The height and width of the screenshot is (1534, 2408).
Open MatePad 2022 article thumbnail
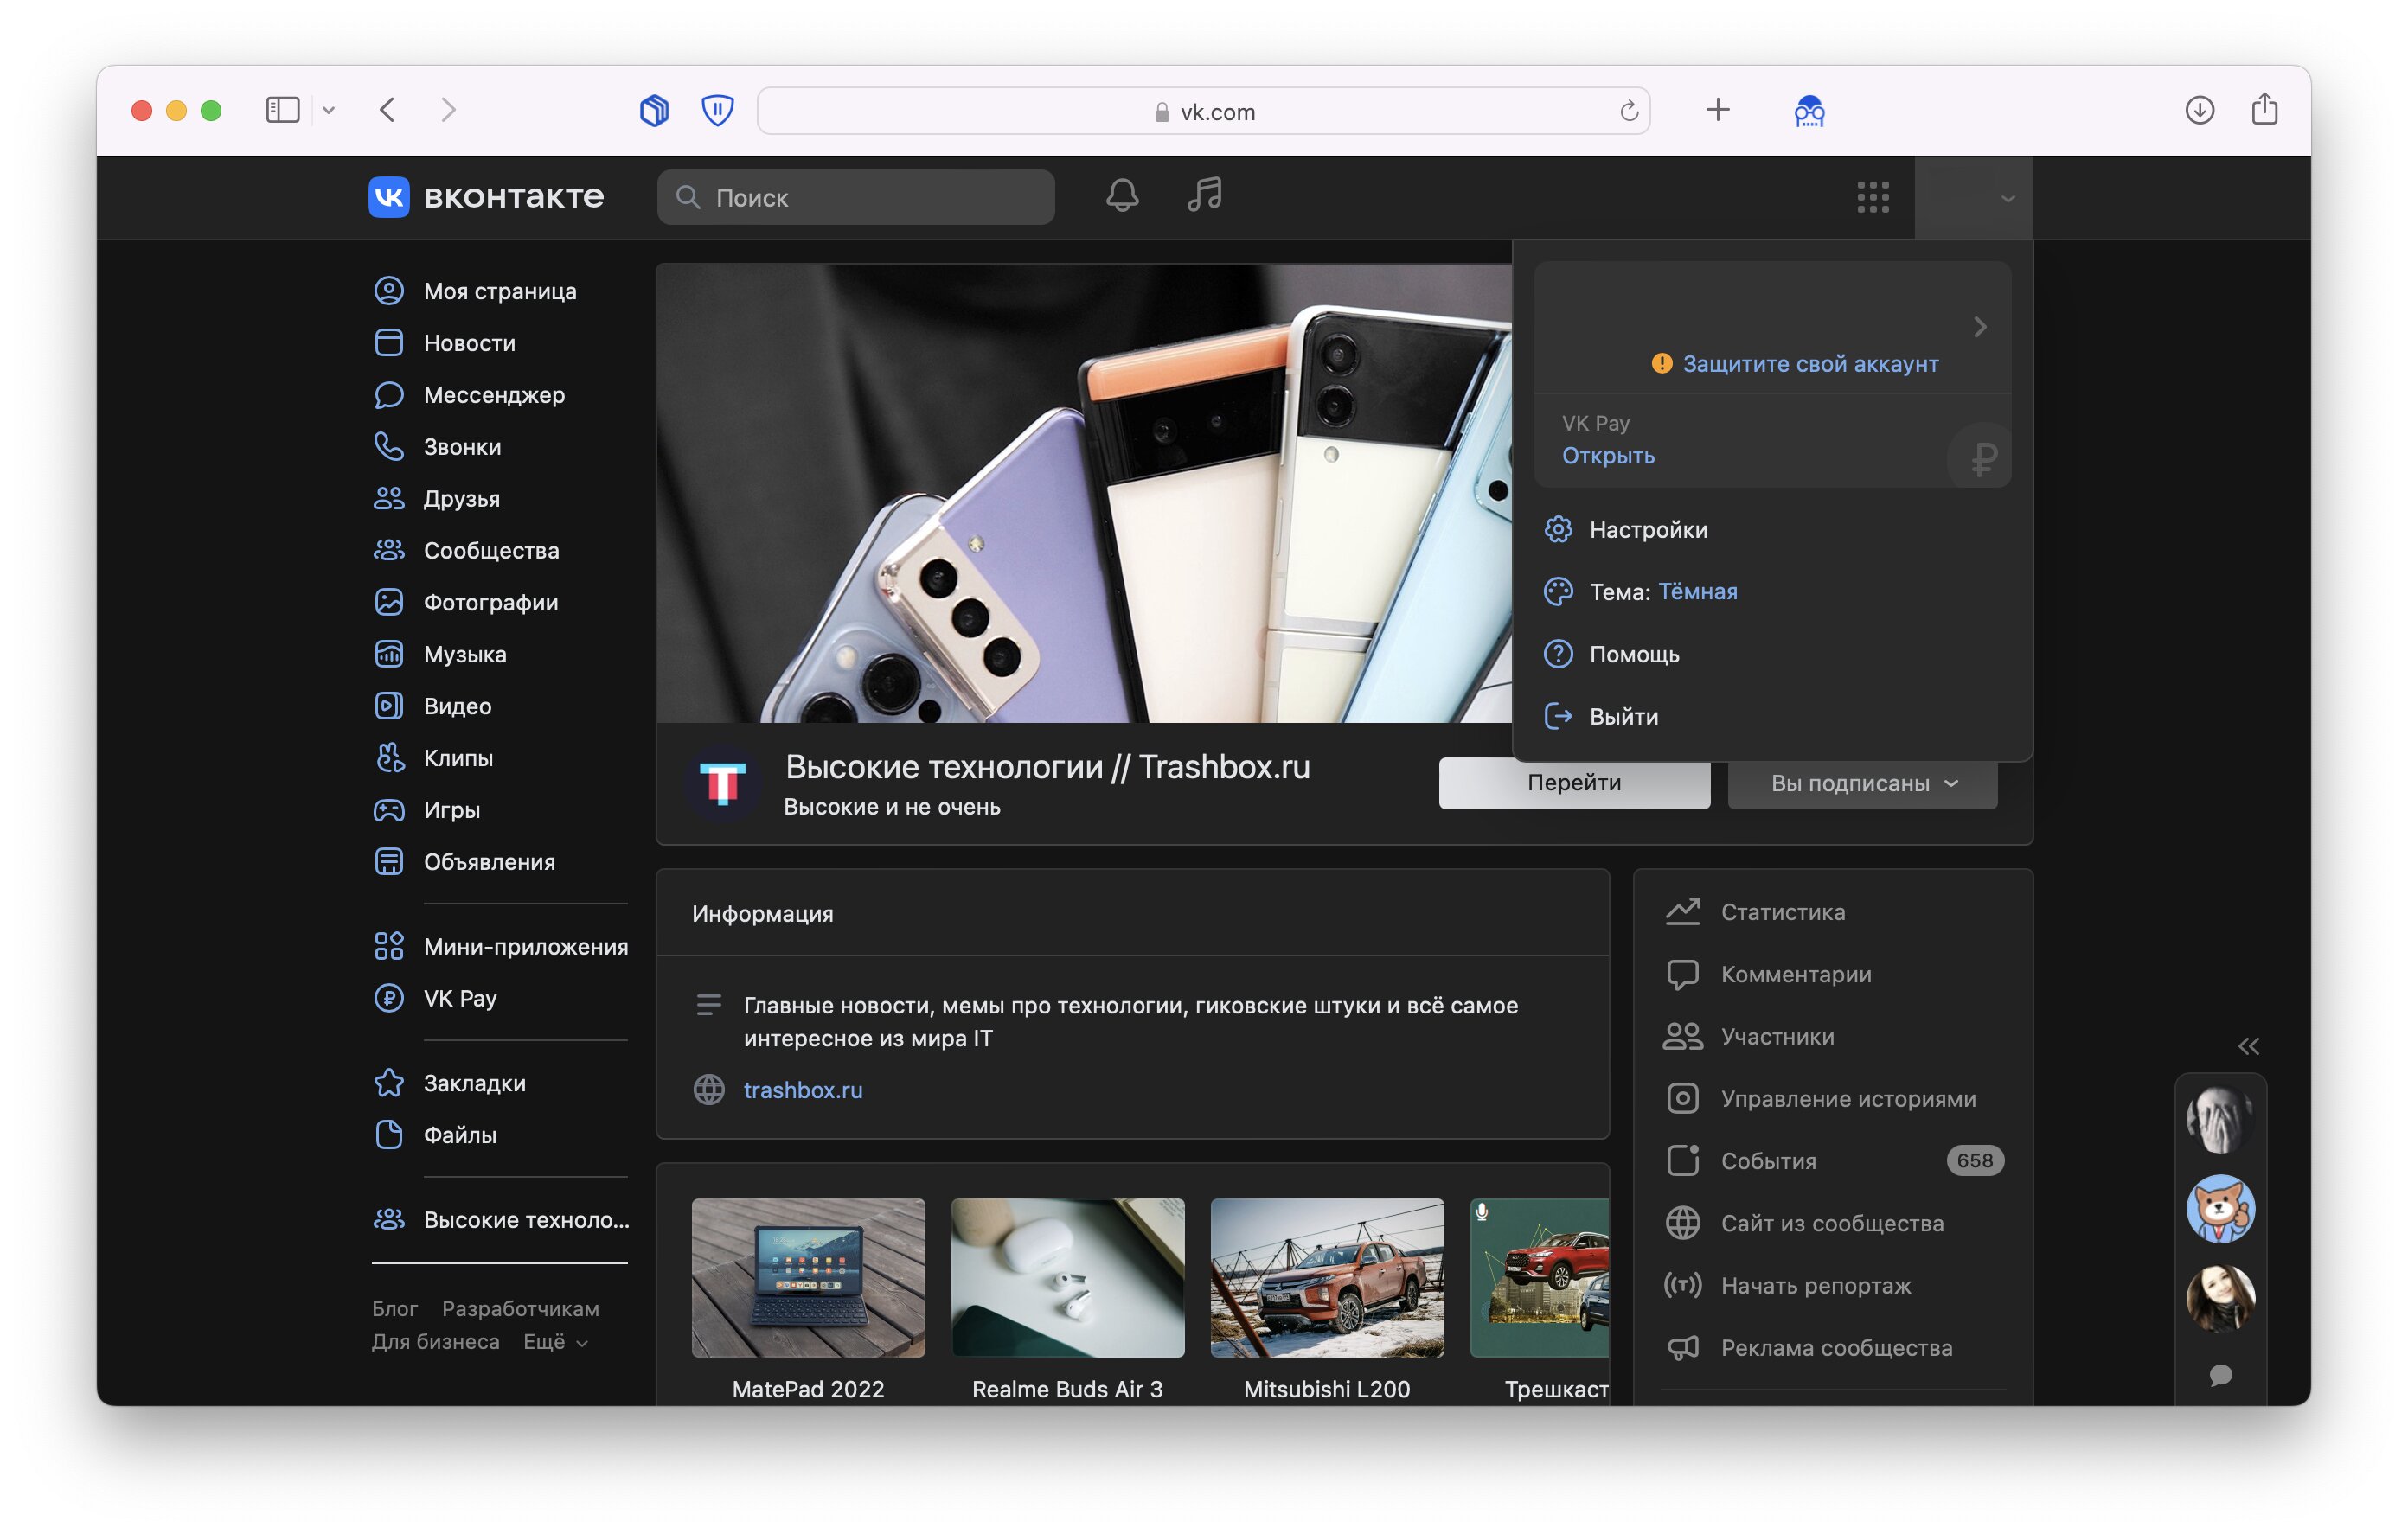pos(808,1279)
